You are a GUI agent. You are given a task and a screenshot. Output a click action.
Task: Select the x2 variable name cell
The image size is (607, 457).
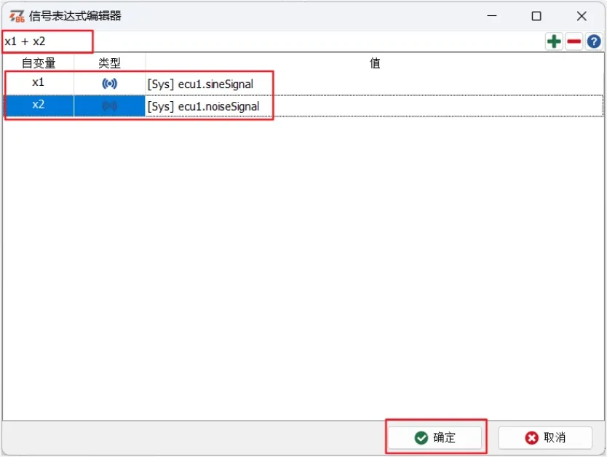pos(38,106)
